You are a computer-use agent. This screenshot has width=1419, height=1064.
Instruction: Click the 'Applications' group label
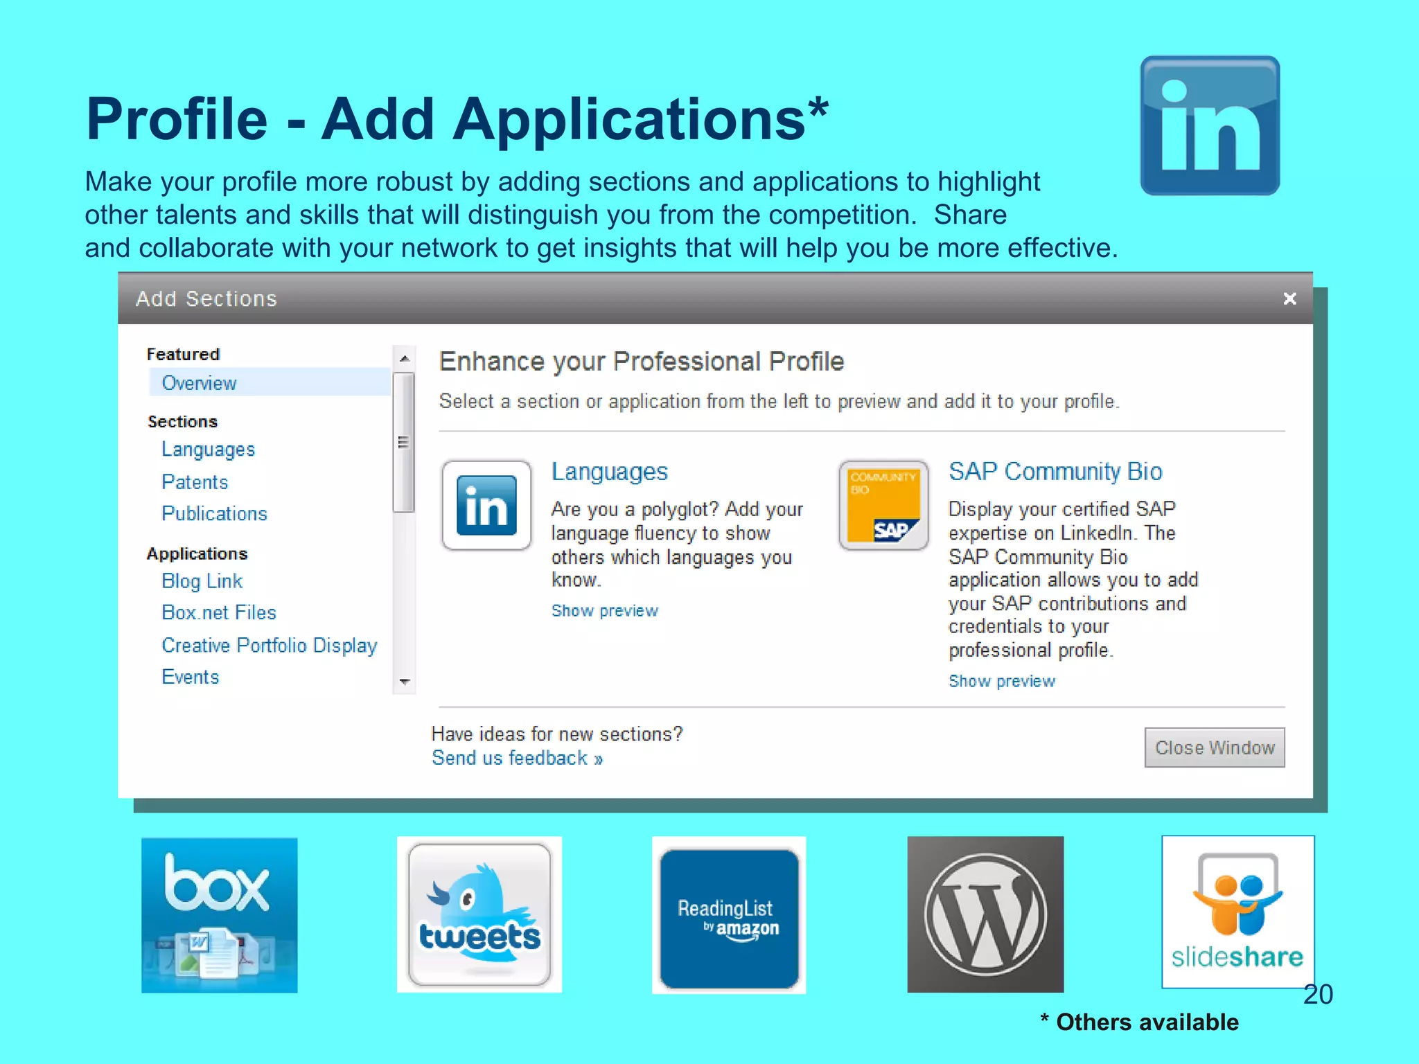point(197,553)
